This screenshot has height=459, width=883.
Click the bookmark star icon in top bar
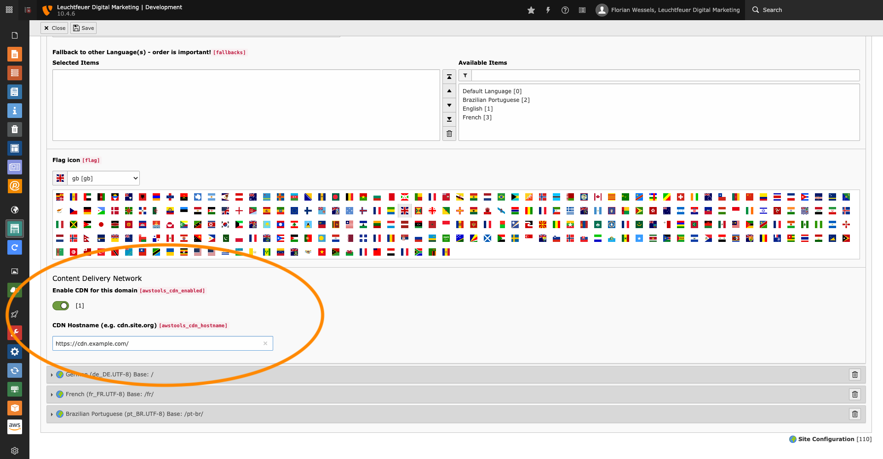pos(531,10)
